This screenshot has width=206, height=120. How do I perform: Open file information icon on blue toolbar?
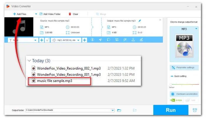(x=92, y=40)
